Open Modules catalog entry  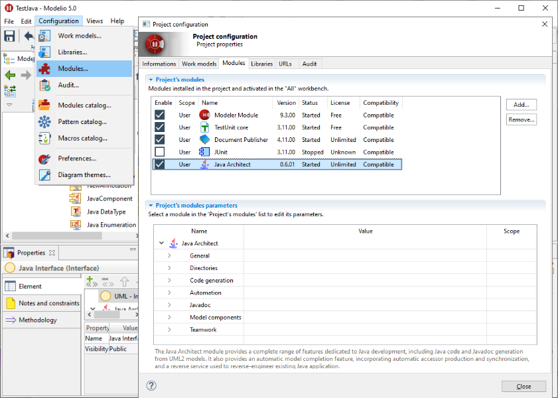pos(84,105)
